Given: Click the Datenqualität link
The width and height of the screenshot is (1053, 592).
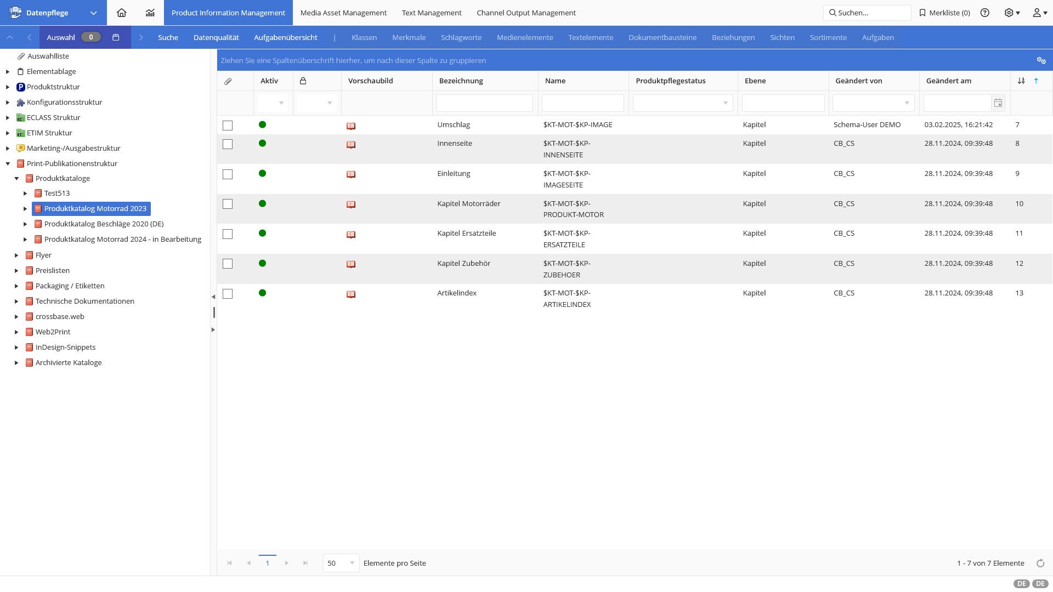Looking at the screenshot, I should point(216,37).
